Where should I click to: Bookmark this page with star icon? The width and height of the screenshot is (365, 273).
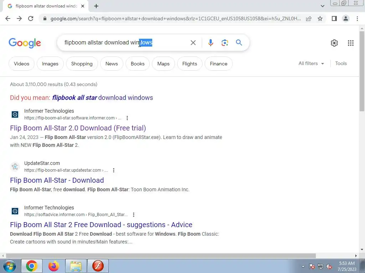coord(320,18)
